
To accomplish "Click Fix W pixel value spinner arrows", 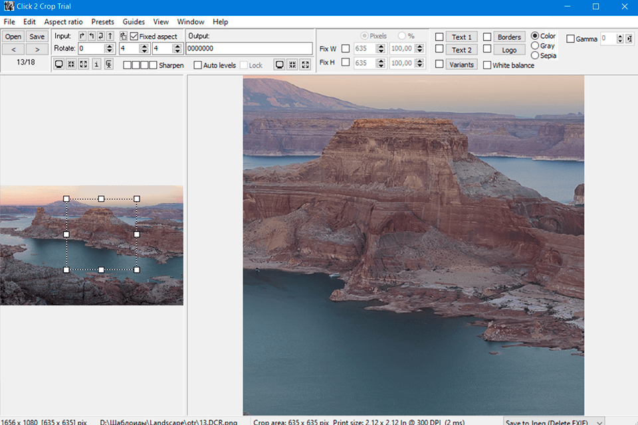I will click(x=381, y=48).
